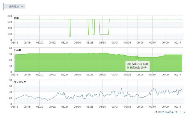This screenshot has width=188, height=117.
Task: Click the caret arrow beside 条件追加
Action: tap(22, 7)
